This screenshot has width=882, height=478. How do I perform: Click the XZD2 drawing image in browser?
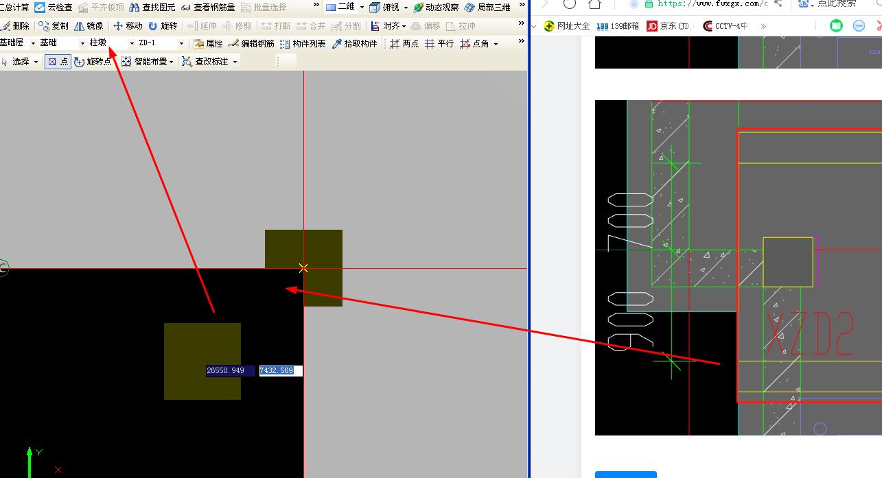(739, 267)
